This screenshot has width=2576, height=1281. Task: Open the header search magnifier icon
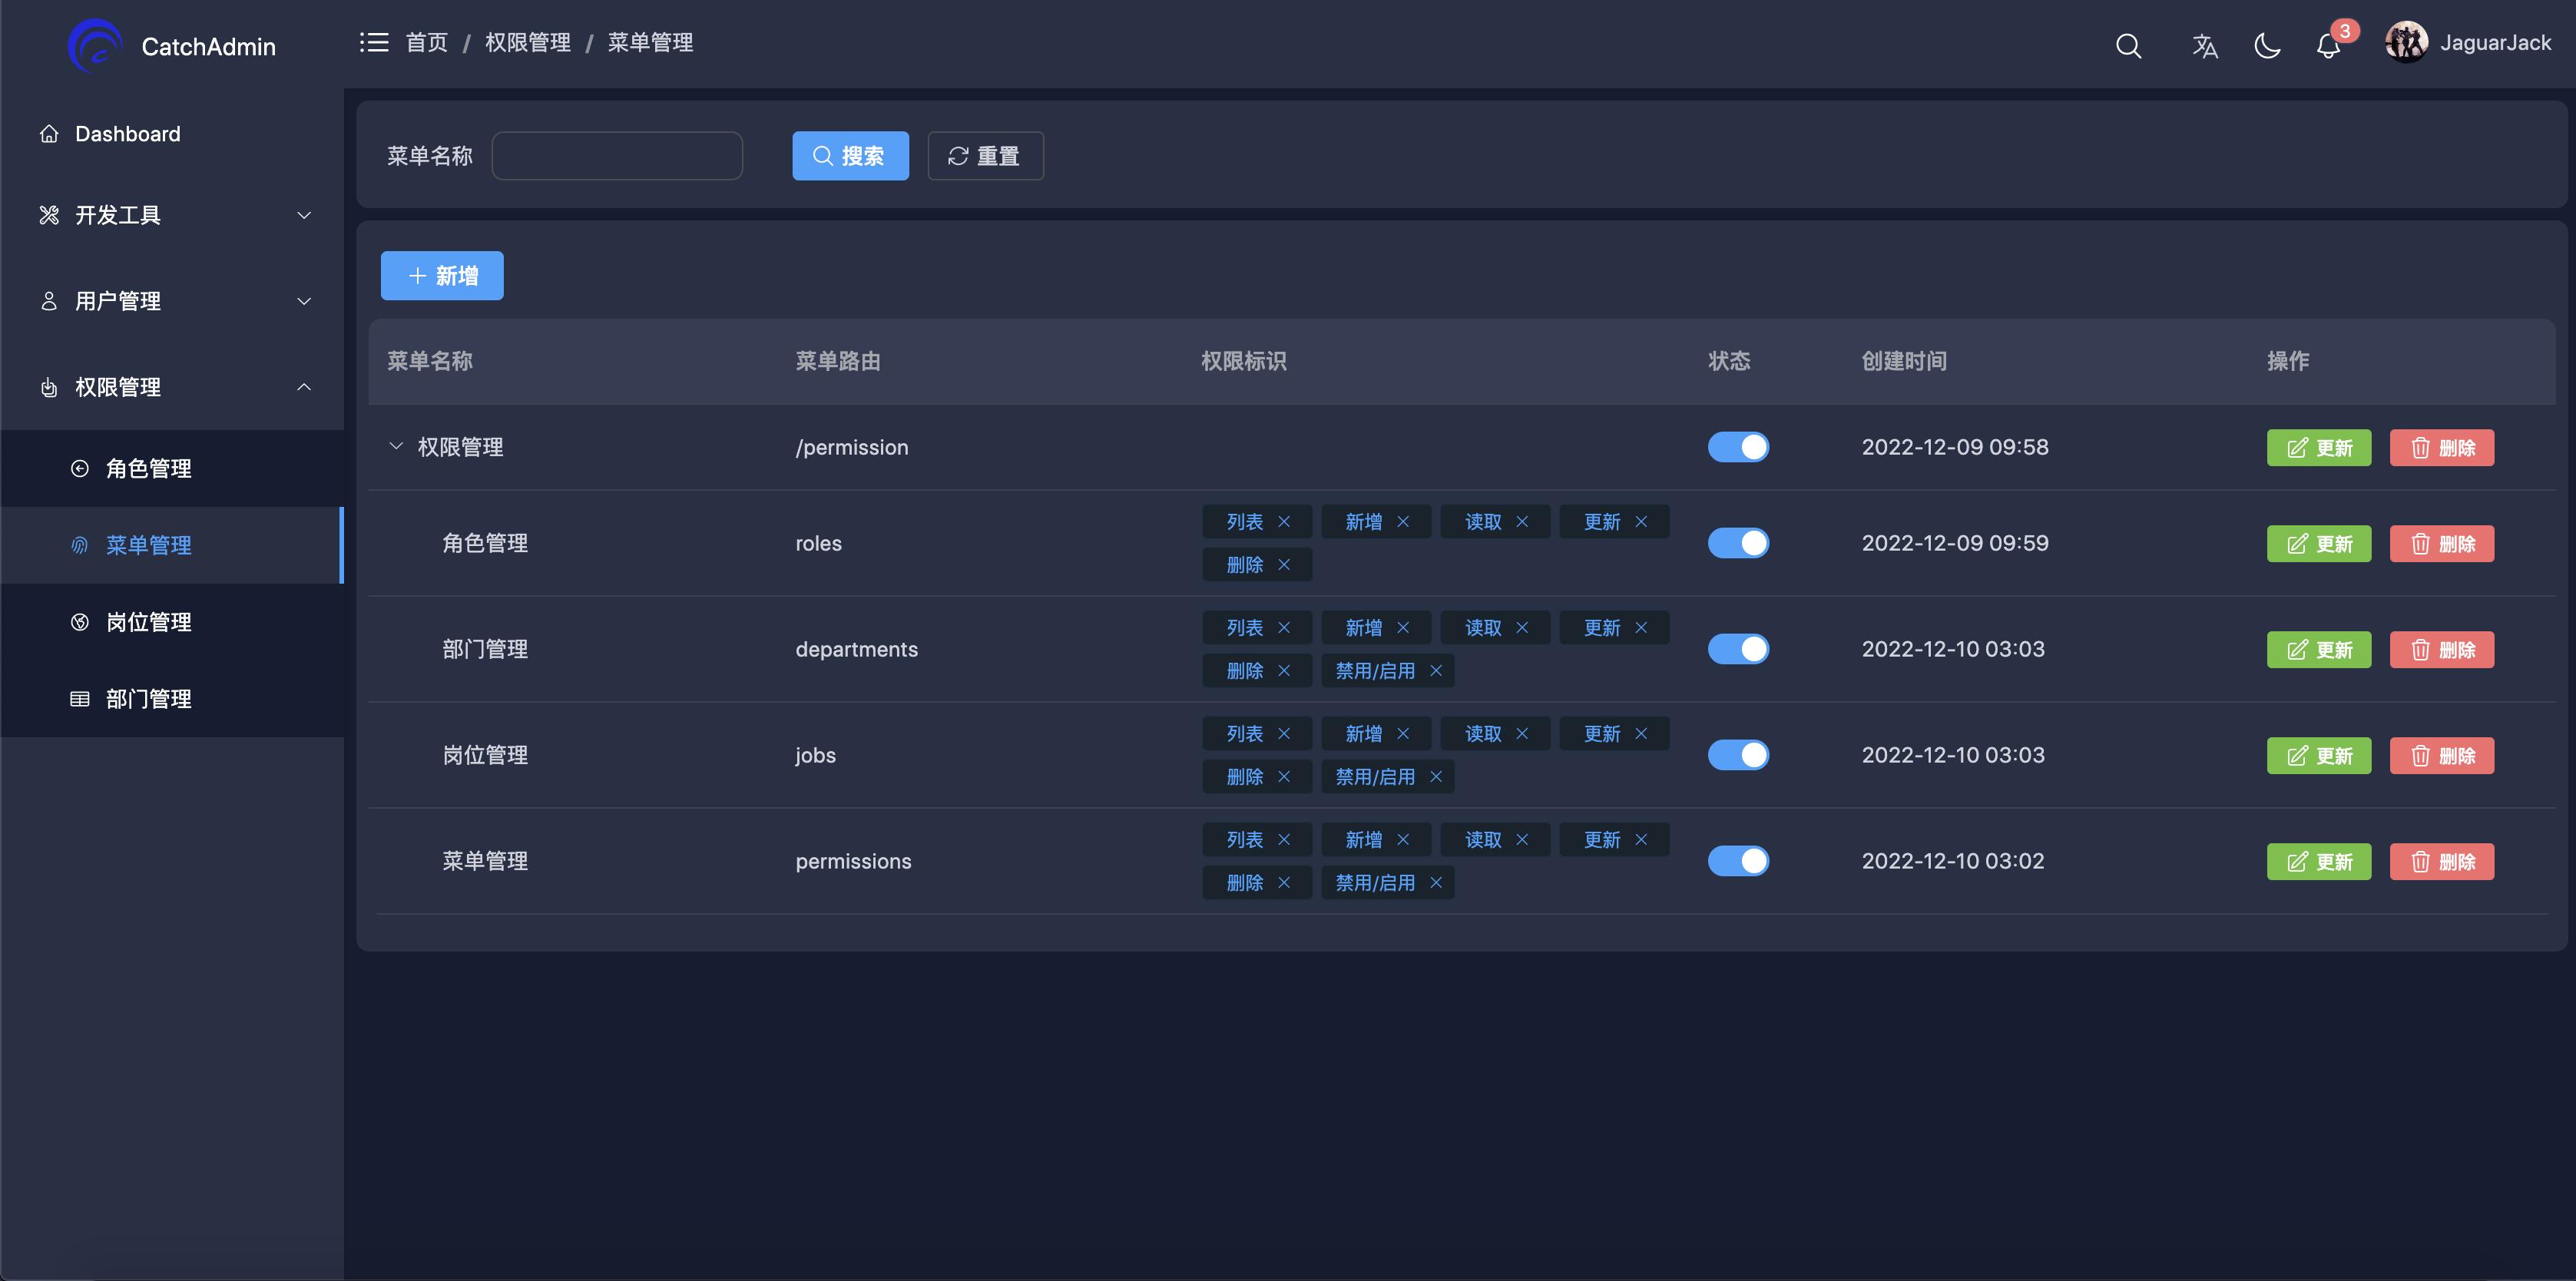(x=2128, y=46)
